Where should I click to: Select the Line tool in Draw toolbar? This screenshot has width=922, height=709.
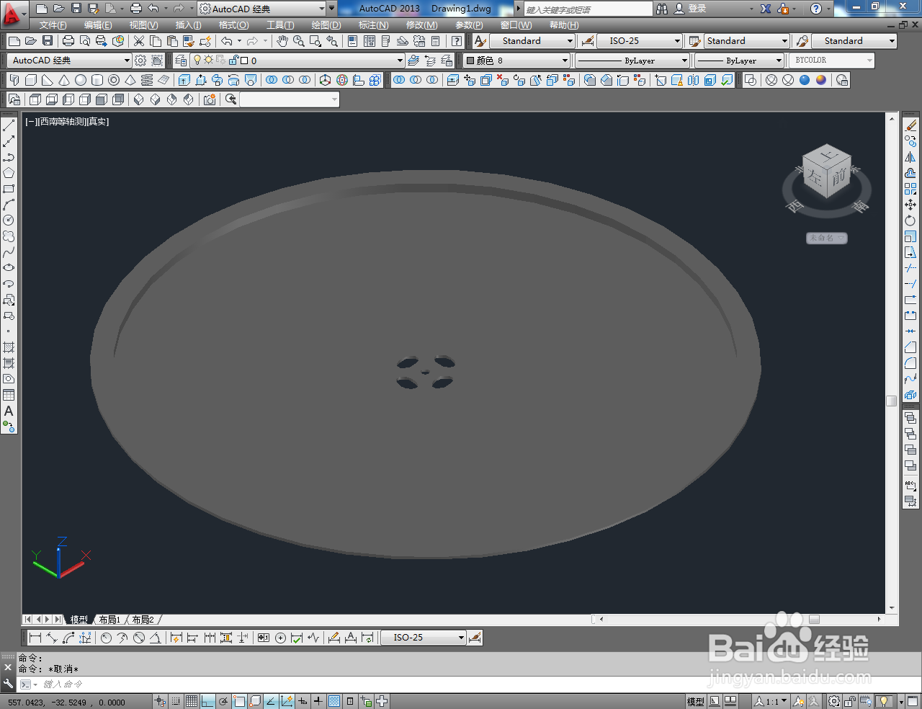[x=9, y=125]
